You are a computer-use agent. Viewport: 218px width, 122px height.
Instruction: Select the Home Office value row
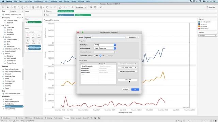[x=98, y=73]
